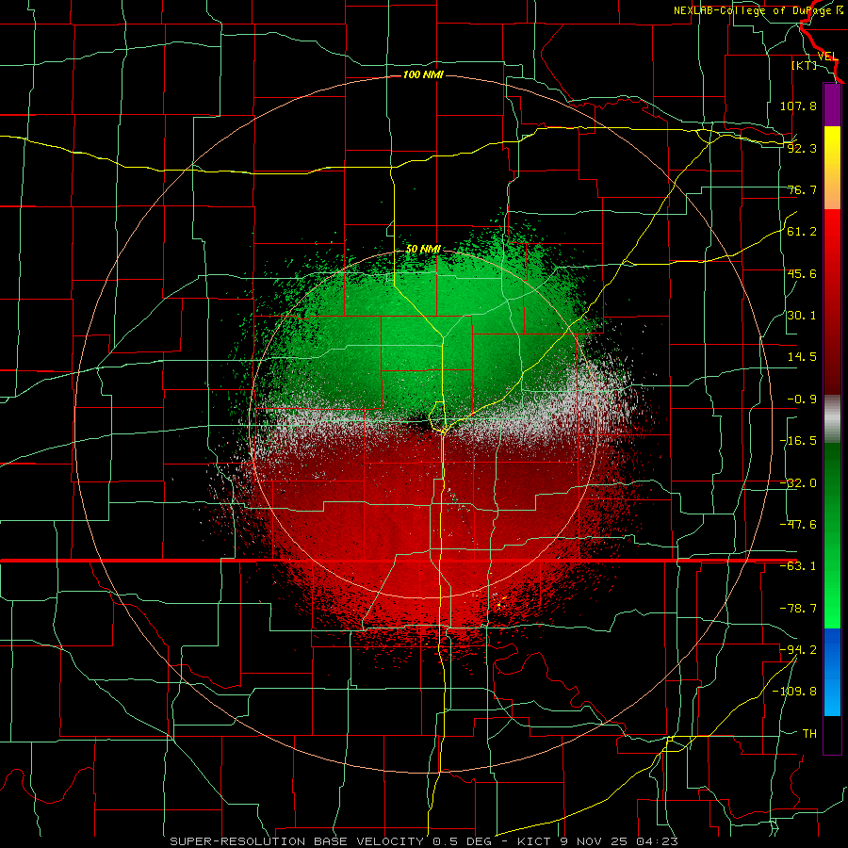Click the 76.7 velocity scale value
Image resolution: width=848 pixels, height=848 pixels.
(x=802, y=189)
